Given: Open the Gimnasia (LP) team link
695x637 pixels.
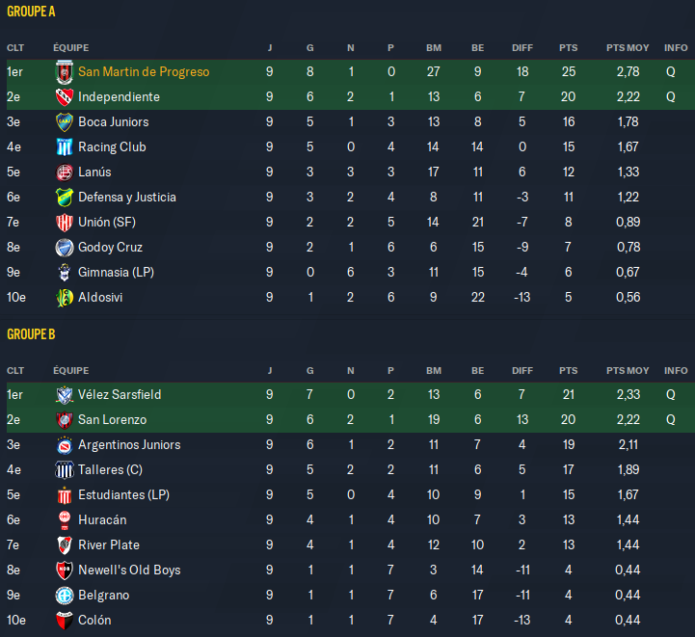Looking at the screenshot, I should [116, 273].
